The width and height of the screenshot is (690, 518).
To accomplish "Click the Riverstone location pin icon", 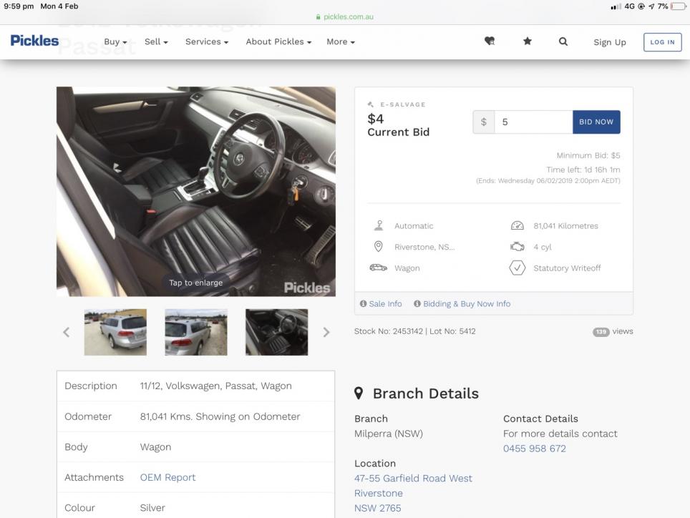I will [x=379, y=247].
